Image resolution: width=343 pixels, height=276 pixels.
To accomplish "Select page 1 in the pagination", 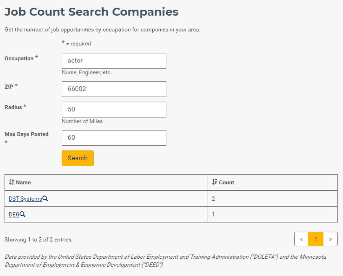I will [x=316, y=239].
